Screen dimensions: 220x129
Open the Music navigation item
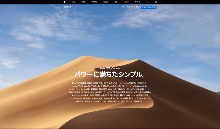coord(126,2)
